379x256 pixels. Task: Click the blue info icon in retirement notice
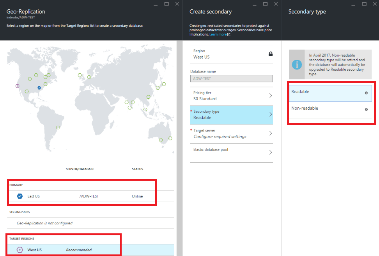[x=297, y=65]
